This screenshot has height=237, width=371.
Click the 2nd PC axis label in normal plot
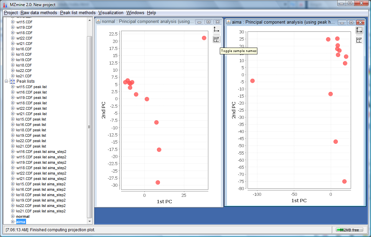103,110
